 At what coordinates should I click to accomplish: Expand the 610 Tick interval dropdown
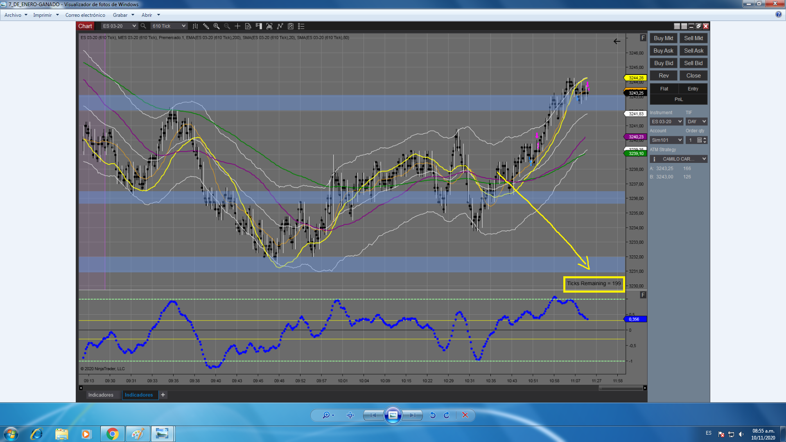point(183,26)
